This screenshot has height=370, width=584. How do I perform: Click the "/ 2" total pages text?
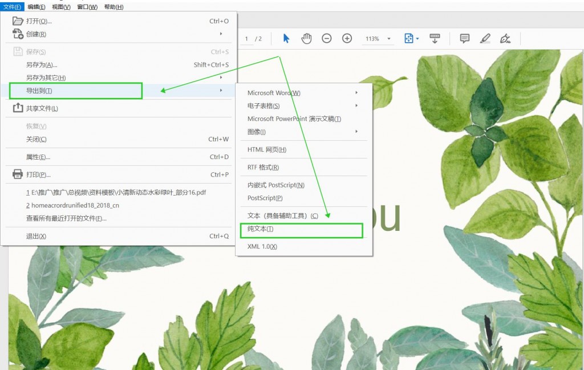258,39
